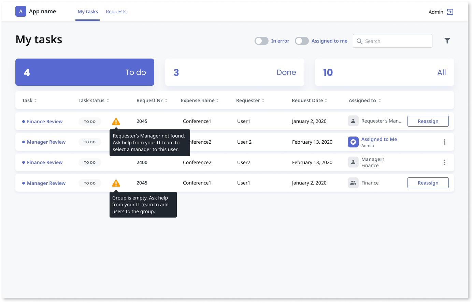This screenshot has width=473, height=303.
Task: Click the TO DO badge in the 2400 row
Action: click(x=90, y=162)
